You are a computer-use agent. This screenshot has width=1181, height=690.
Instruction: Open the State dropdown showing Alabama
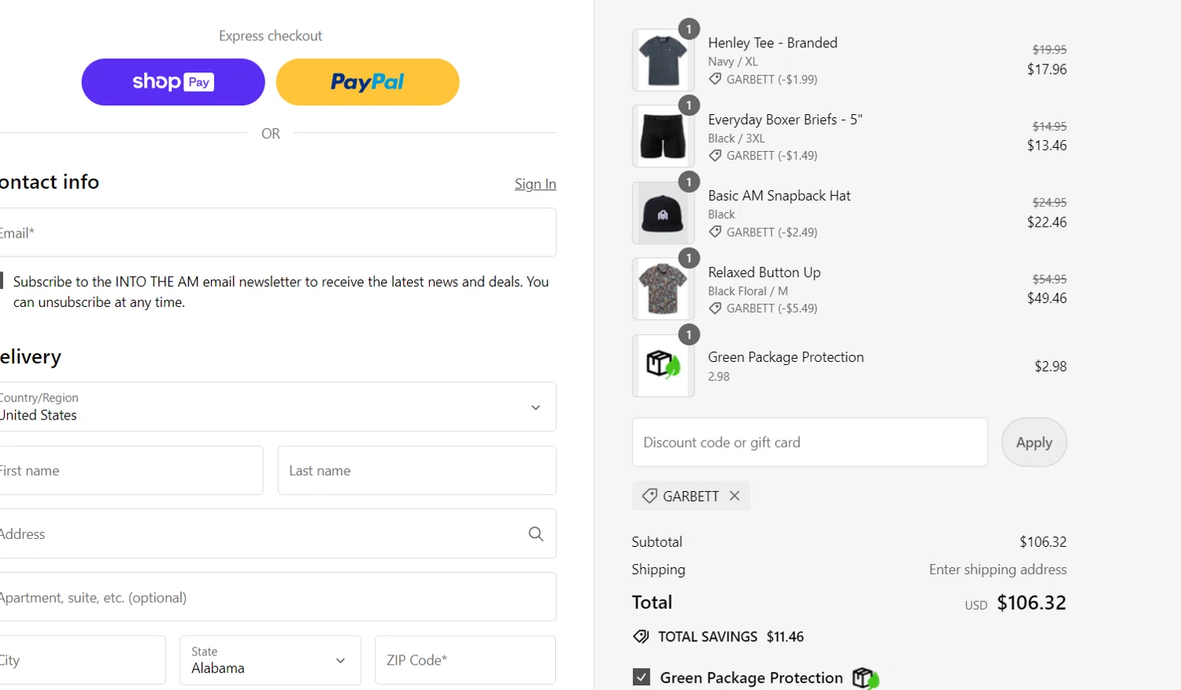(x=270, y=660)
